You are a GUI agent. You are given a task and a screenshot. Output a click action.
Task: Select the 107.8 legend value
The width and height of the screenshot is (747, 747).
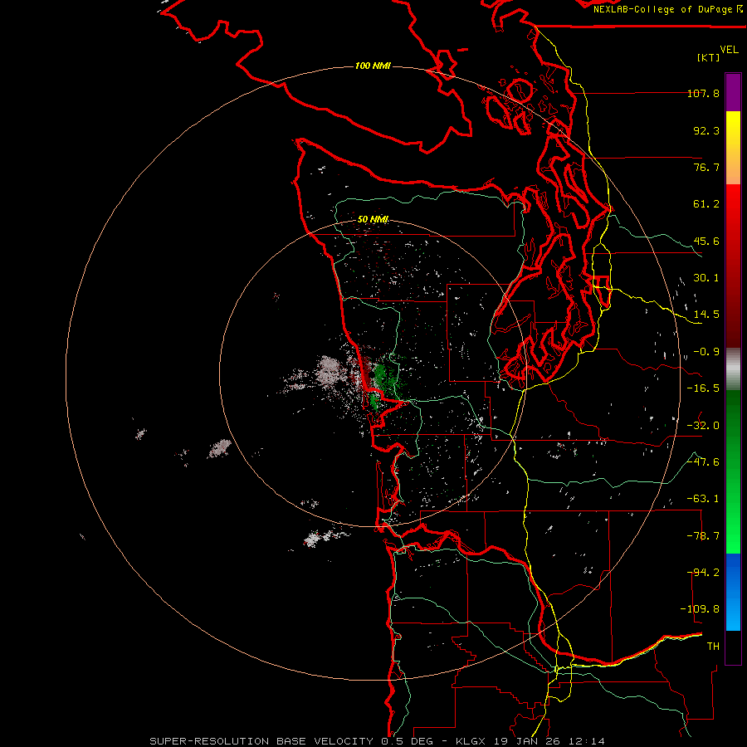tap(703, 93)
